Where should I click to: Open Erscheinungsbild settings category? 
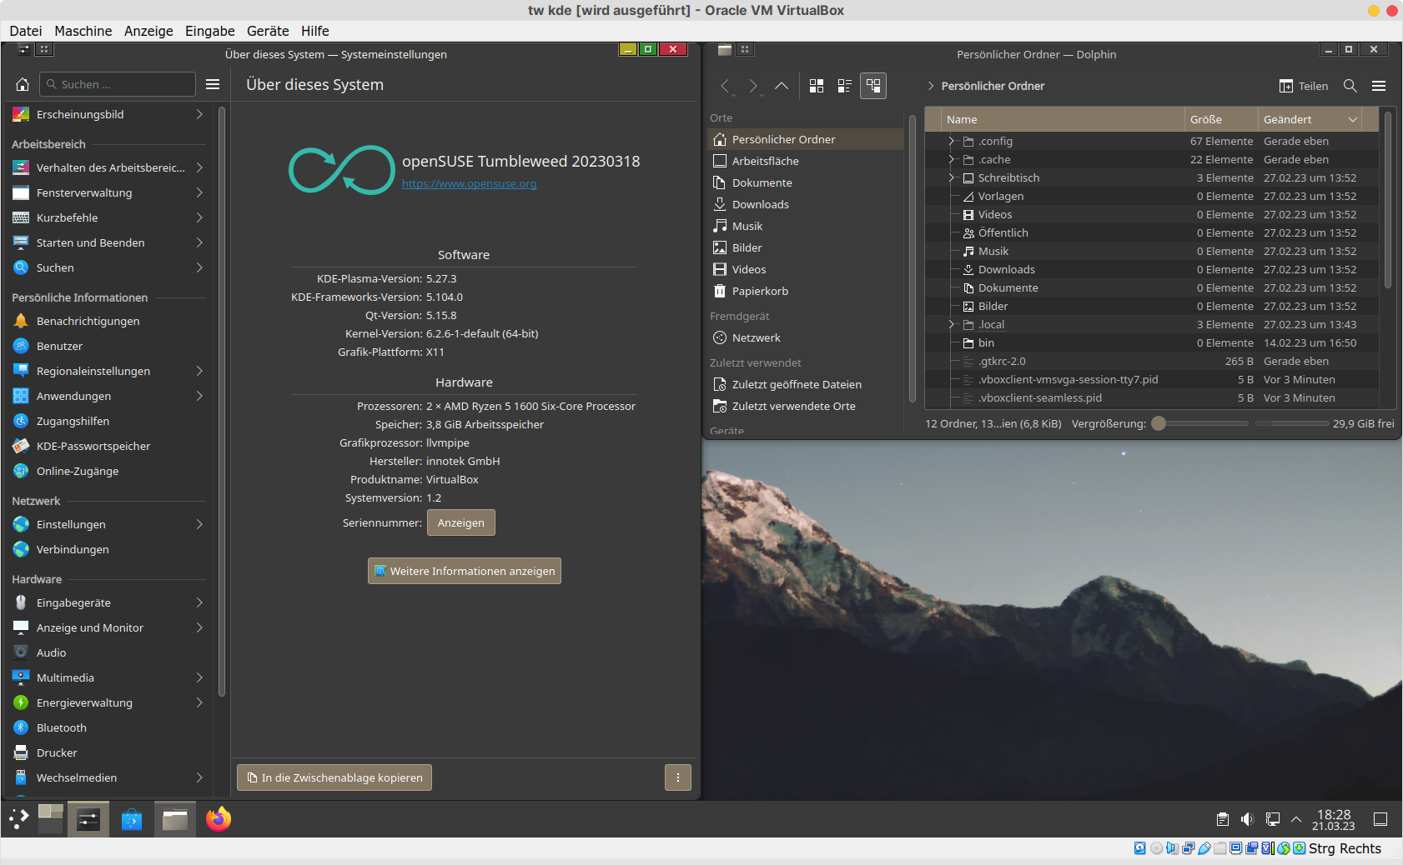click(x=108, y=114)
